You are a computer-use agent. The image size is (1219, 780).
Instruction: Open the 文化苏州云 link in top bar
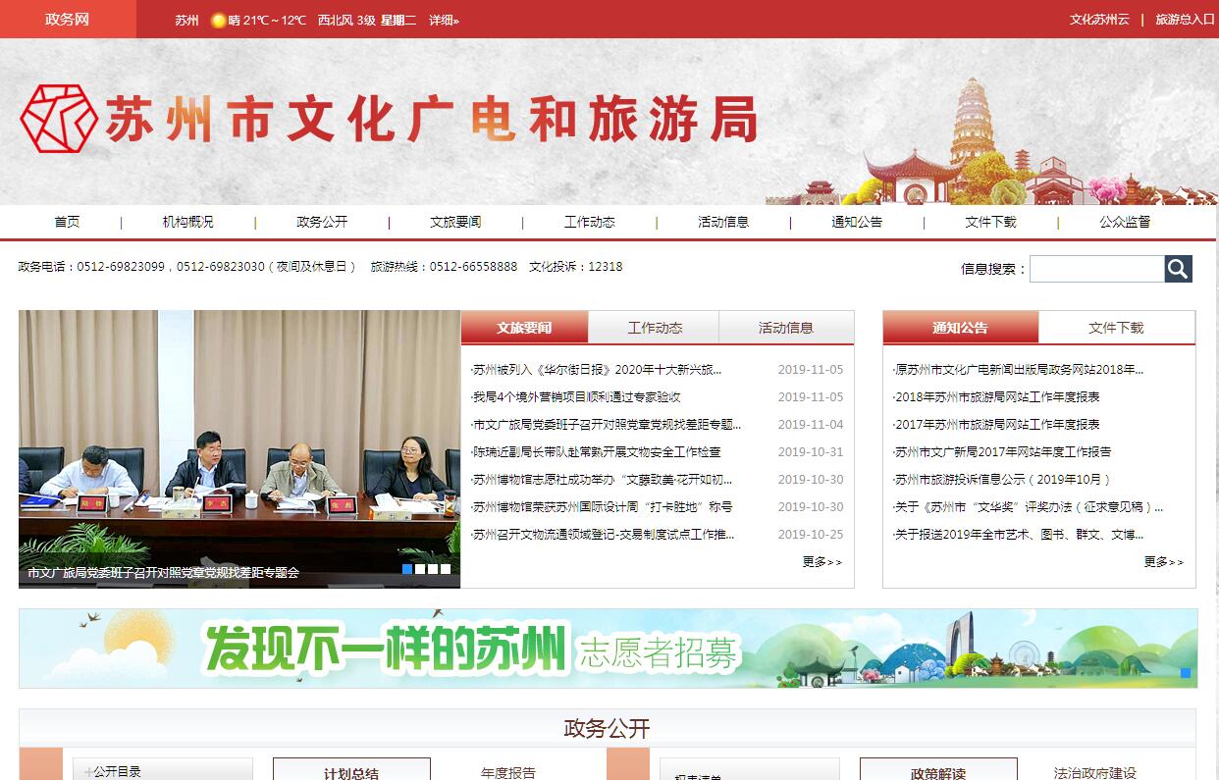pyautogui.click(x=1099, y=20)
